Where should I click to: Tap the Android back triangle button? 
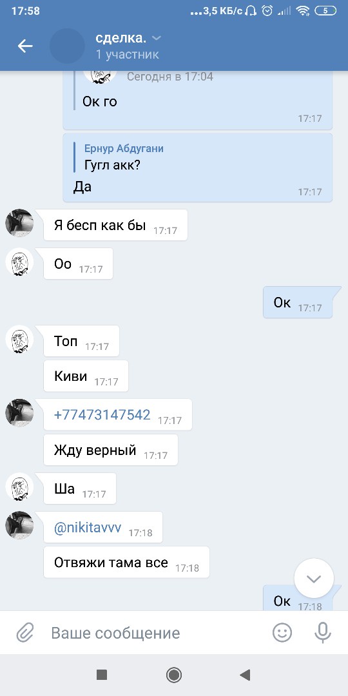(x=245, y=675)
